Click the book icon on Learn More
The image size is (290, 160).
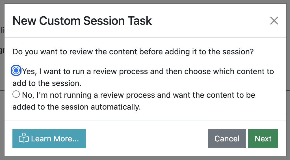24,138
